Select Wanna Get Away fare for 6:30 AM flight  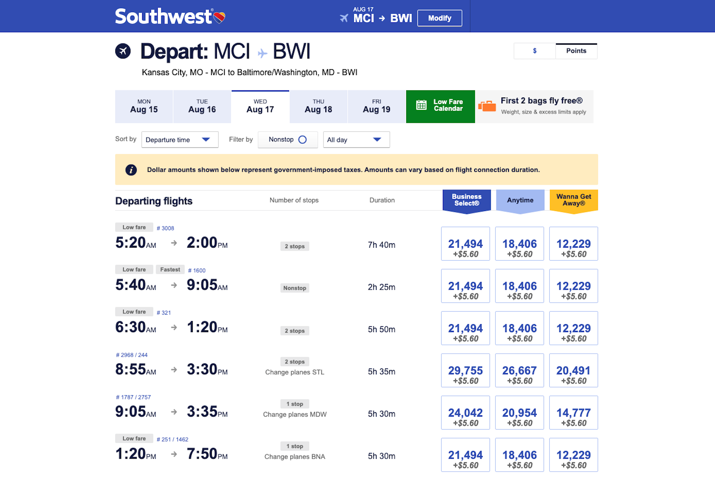[x=573, y=328]
